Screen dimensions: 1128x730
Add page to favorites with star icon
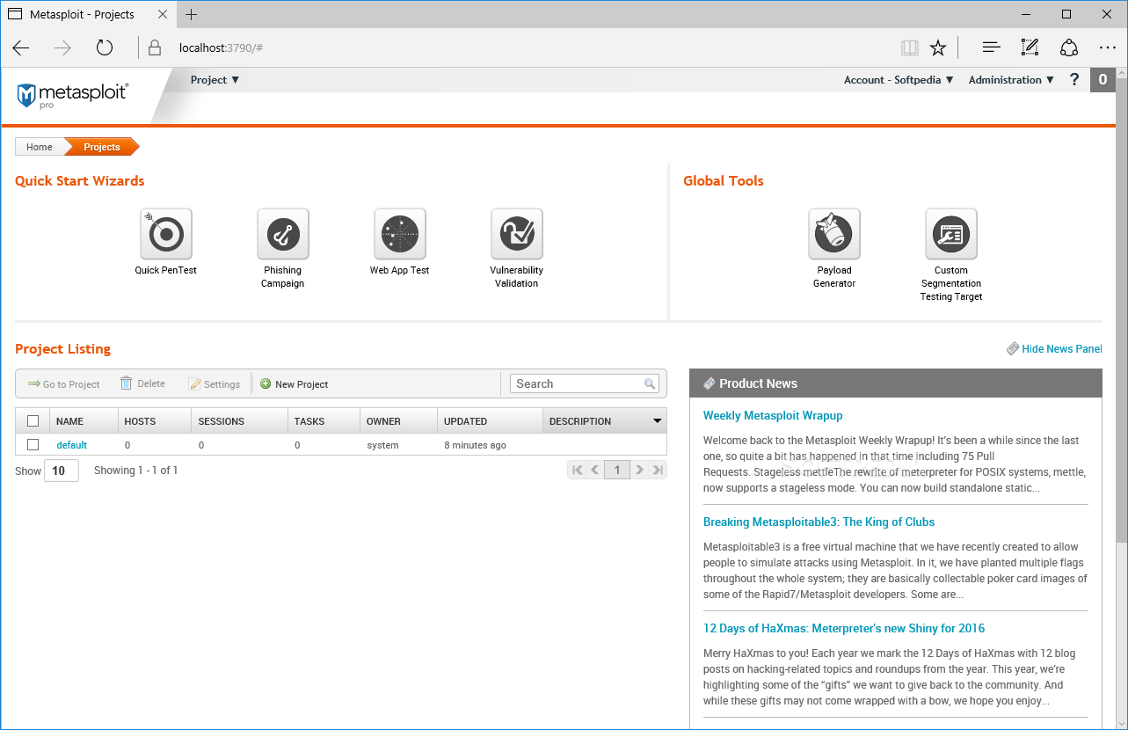[938, 47]
